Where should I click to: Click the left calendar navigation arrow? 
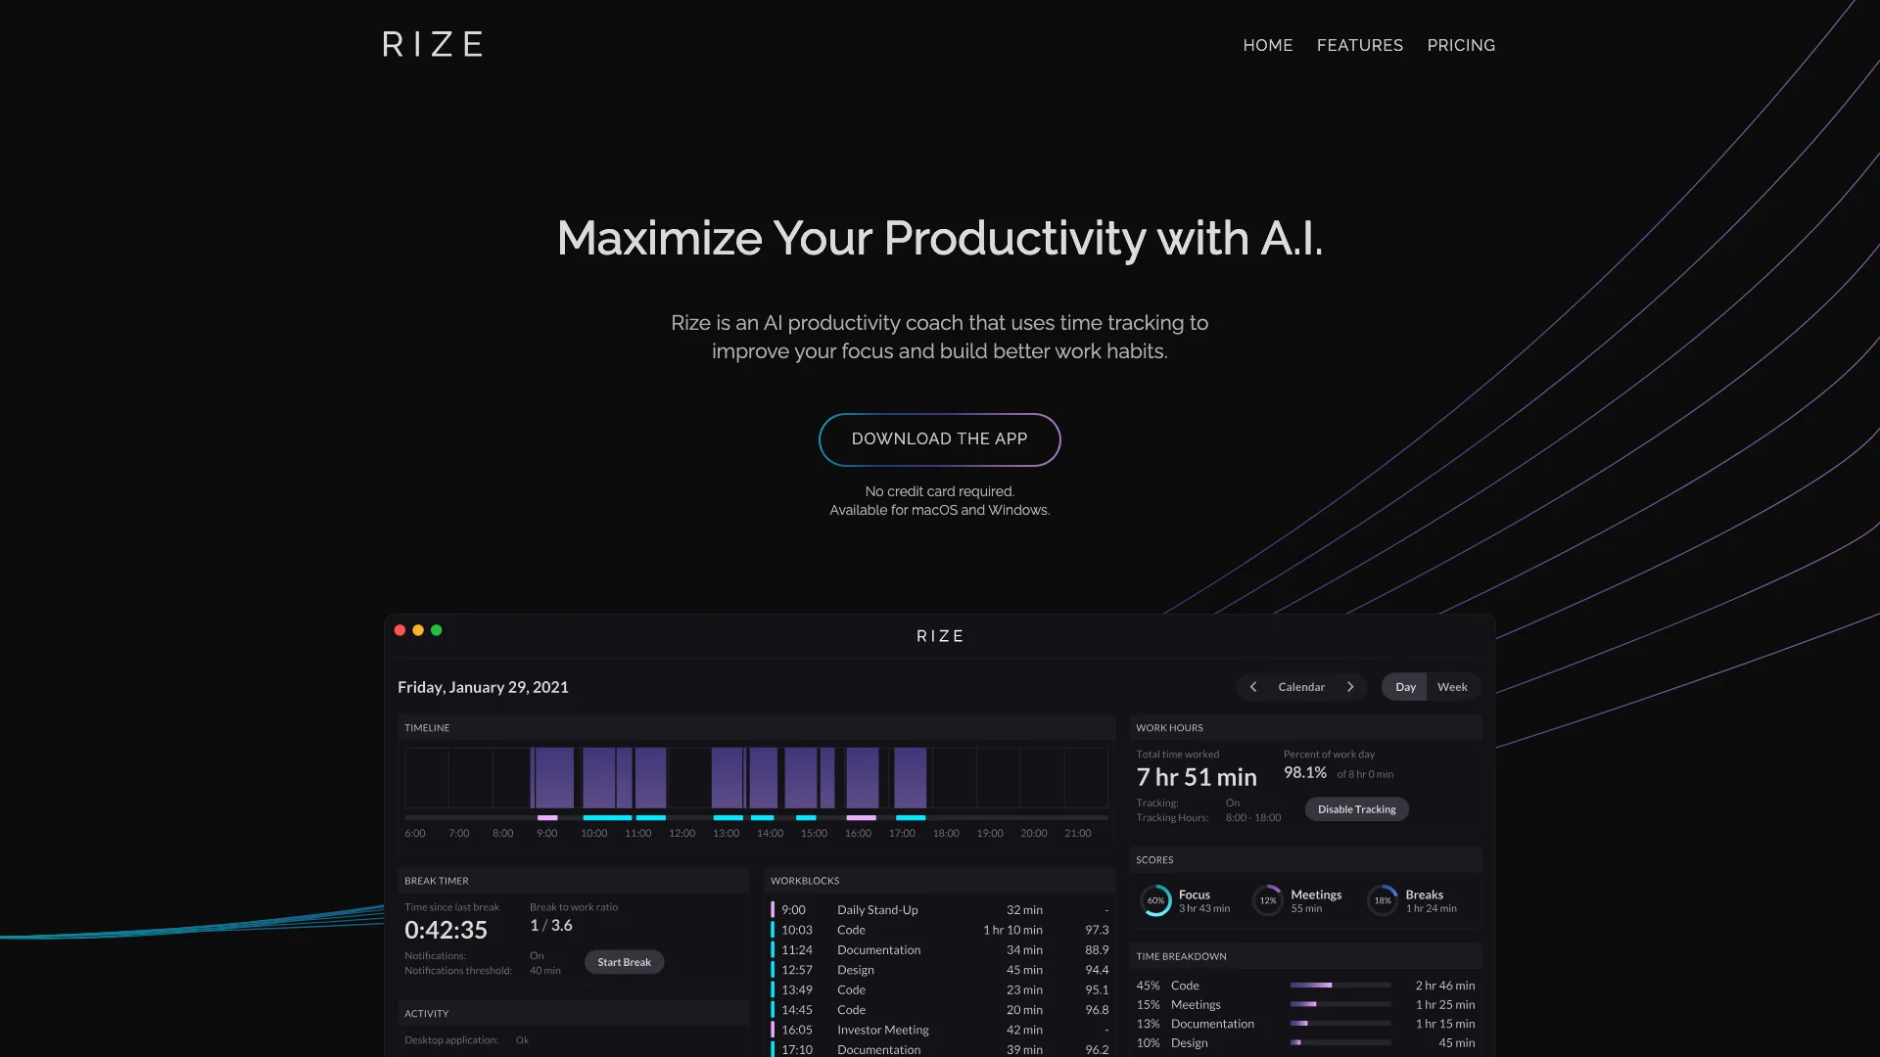pos(1253,685)
